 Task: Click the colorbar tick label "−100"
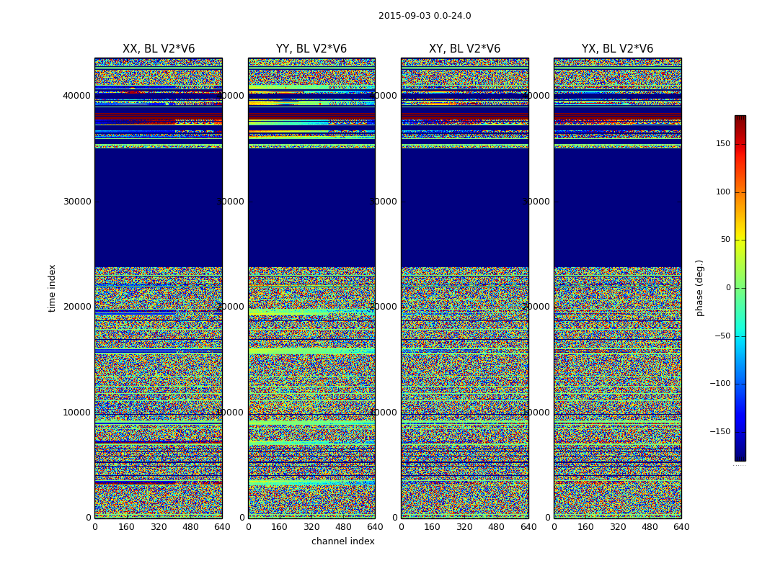[x=720, y=384]
